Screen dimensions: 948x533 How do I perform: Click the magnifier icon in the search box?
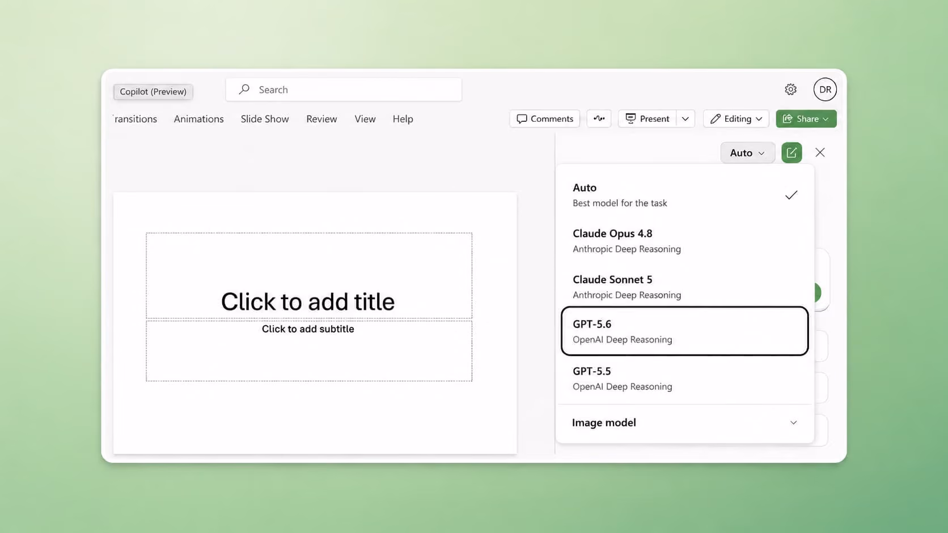point(244,89)
